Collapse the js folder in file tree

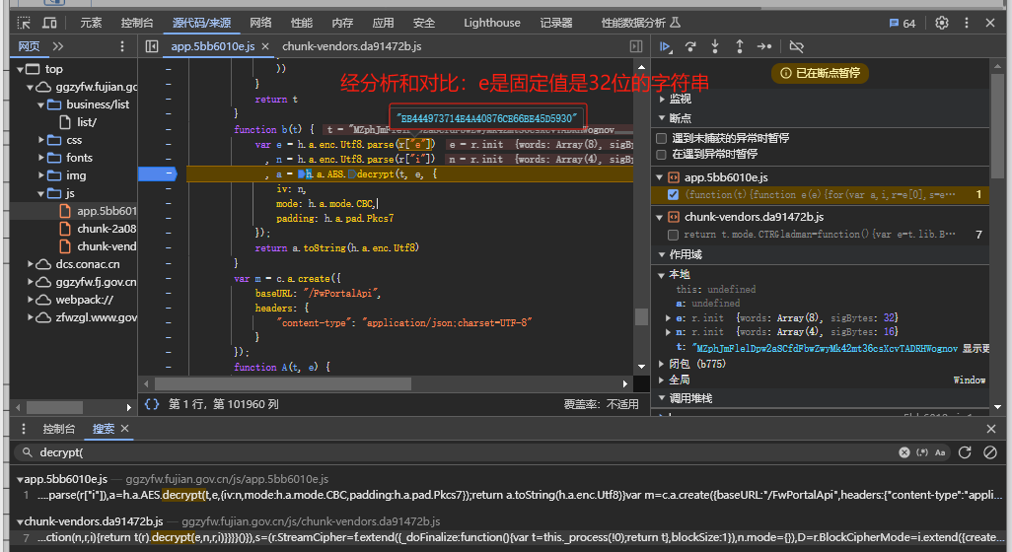42,193
